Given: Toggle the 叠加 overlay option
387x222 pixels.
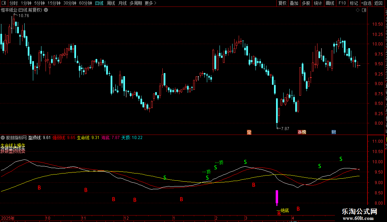Looking at the screenshot, I should [294, 3].
